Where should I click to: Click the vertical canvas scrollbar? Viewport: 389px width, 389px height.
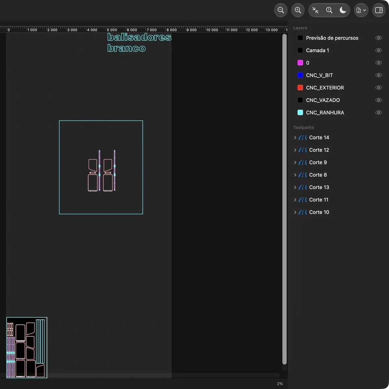pos(284,199)
